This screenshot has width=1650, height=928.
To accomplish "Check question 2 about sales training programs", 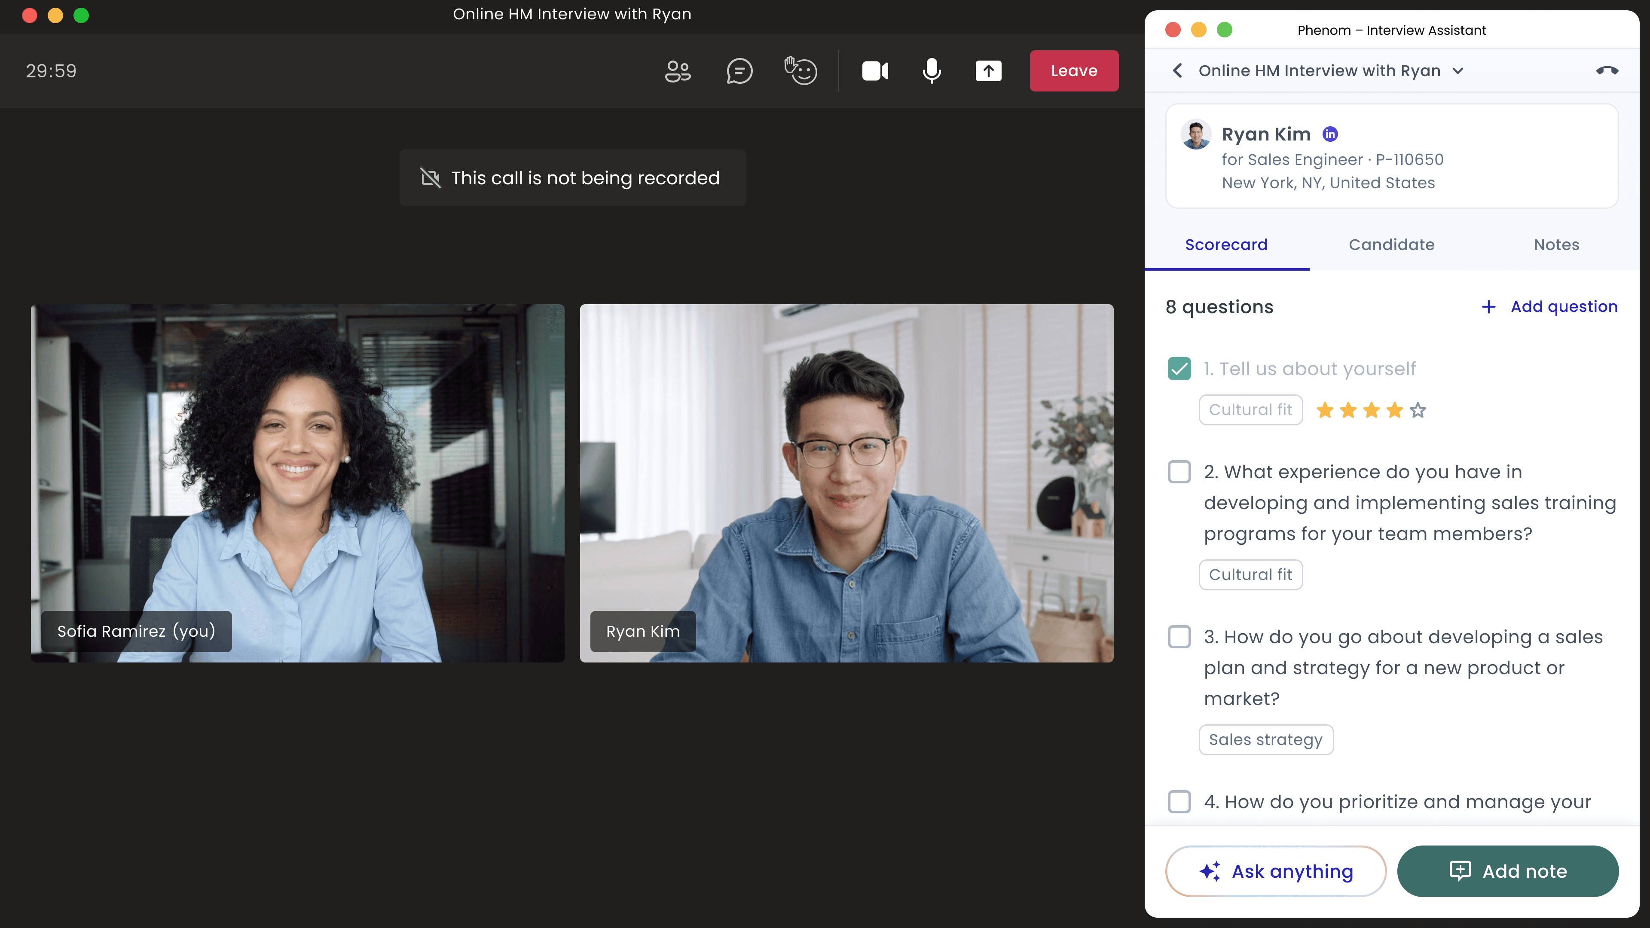I will [x=1179, y=472].
